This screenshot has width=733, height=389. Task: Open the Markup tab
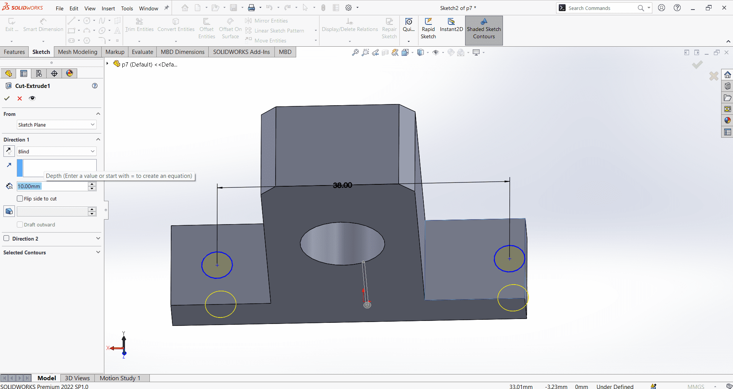point(115,52)
